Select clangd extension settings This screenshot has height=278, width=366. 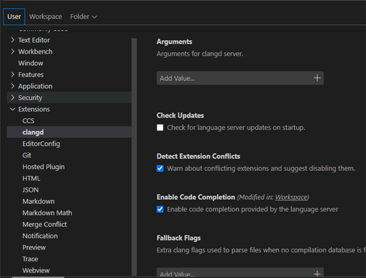point(69,132)
